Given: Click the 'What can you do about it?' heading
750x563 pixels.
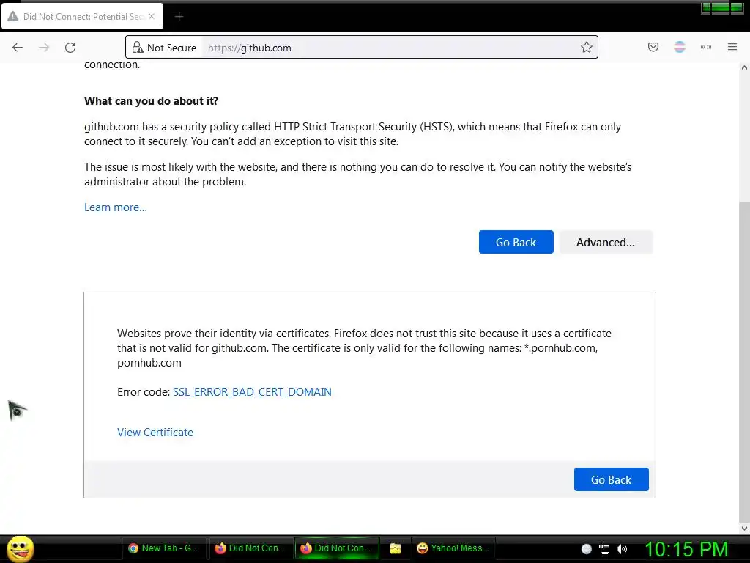Looking at the screenshot, I should pyautogui.click(x=151, y=101).
